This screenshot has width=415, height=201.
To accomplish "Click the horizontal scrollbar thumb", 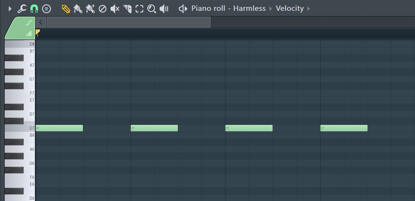I will pos(129,22).
